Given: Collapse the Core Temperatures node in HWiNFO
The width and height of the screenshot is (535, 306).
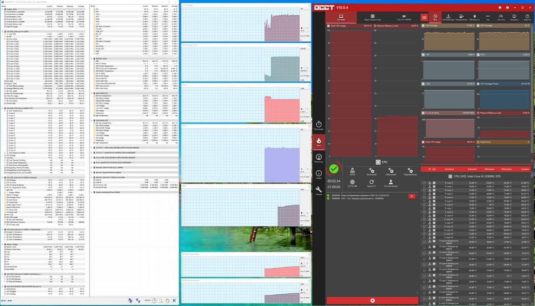Looking at the screenshot, I should tap(5, 111).
